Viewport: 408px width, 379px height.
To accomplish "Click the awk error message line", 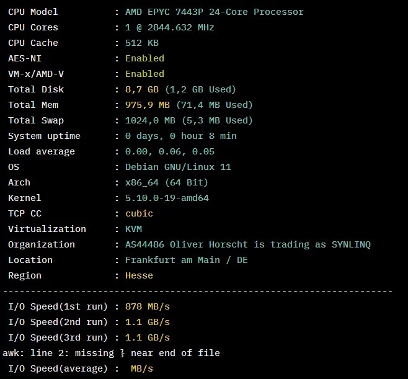I will pyautogui.click(x=111, y=353).
